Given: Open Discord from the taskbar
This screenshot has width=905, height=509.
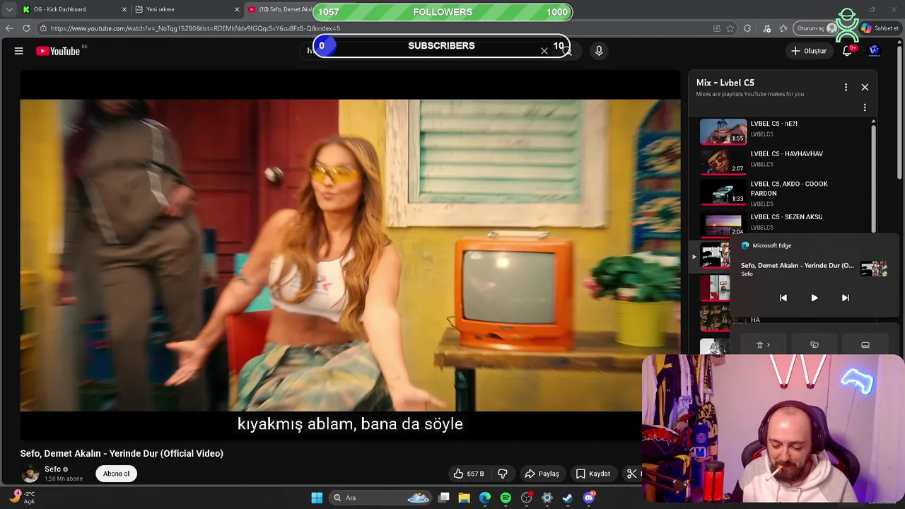Looking at the screenshot, I should 588,498.
